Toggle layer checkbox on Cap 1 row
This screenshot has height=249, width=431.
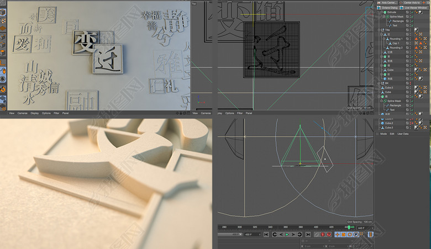pos(407,43)
